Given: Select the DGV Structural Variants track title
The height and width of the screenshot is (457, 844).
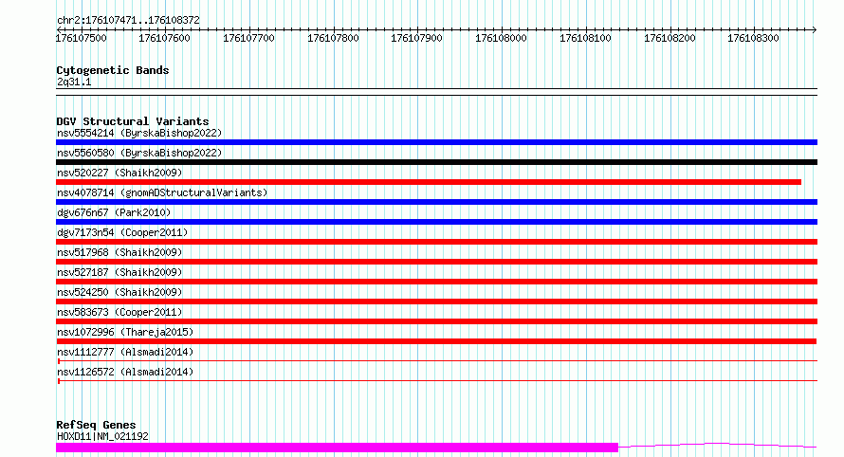Looking at the screenshot, I should click(x=133, y=121).
